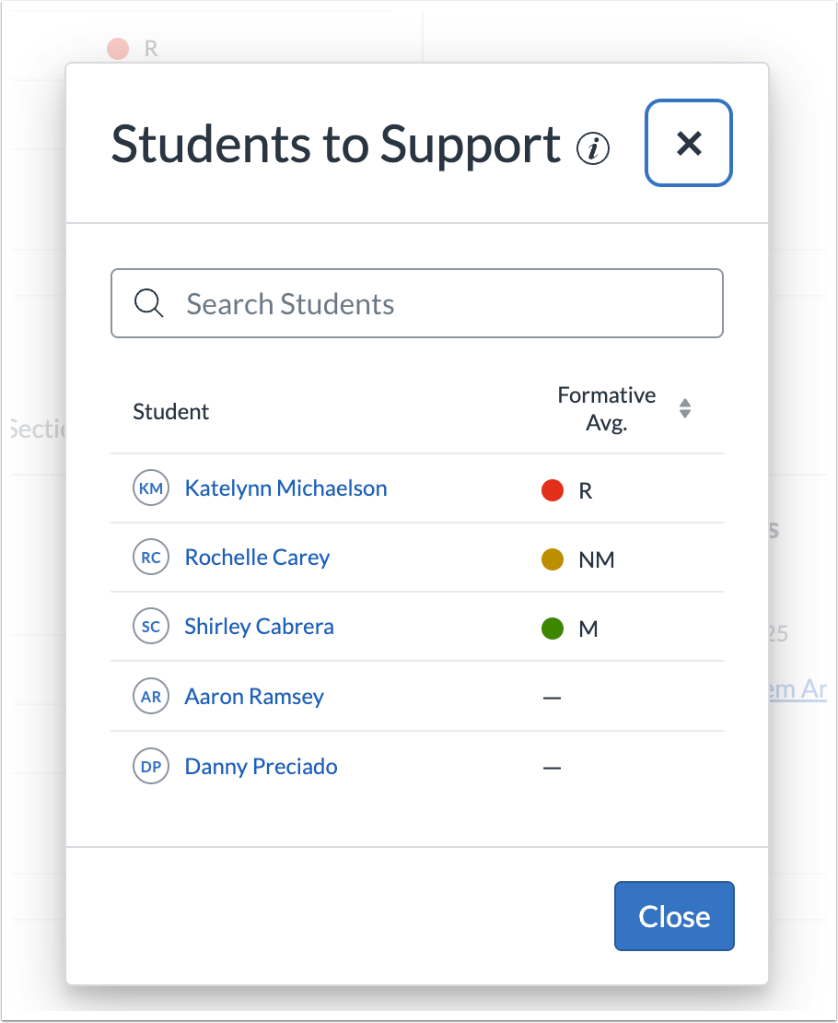Click the Student column header

pyautogui.click(x=170, y=411)
